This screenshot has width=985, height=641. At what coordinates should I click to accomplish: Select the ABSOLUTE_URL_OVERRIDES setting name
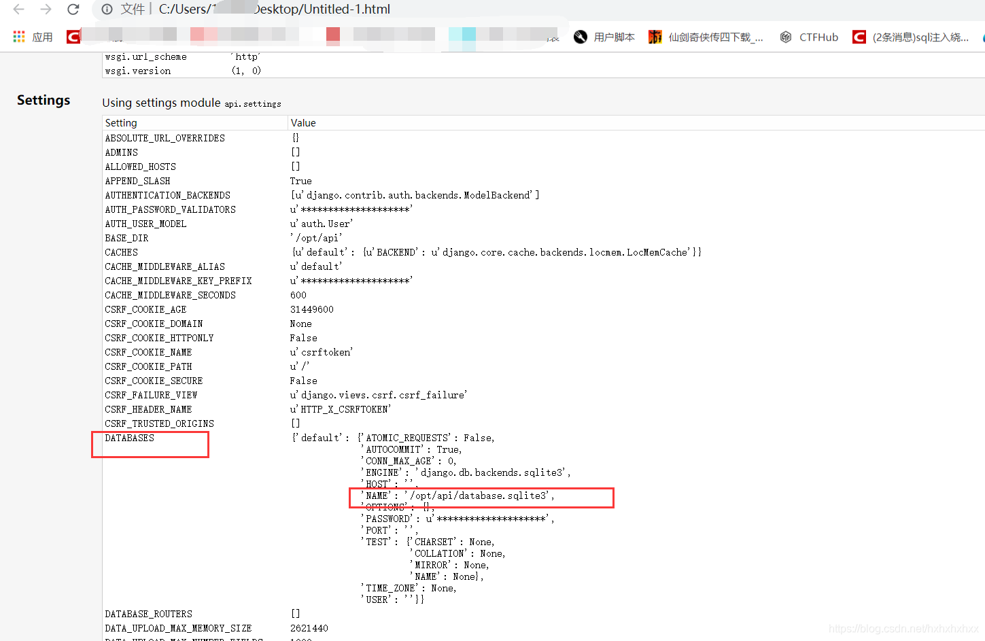[165, 138]
